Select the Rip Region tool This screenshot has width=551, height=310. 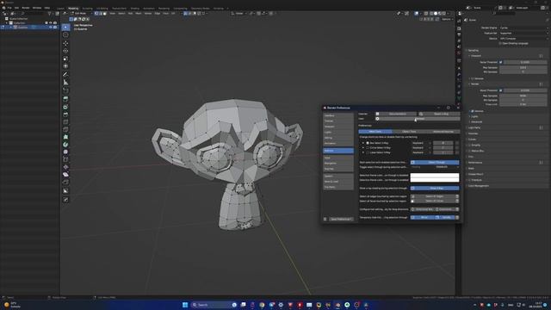[x=65, y=182]
